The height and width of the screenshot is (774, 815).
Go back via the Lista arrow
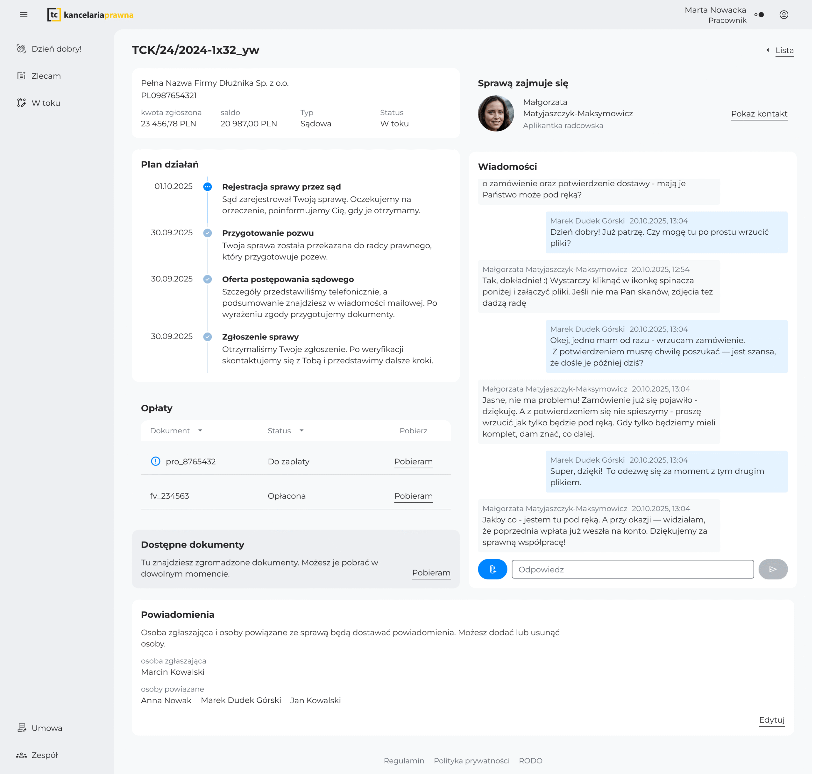(x=768, y=50)
